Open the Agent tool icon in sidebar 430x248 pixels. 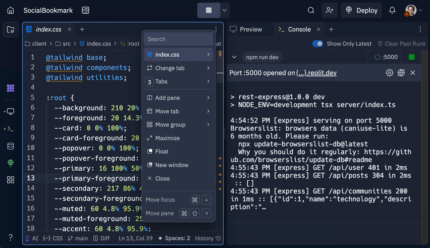coord(11,88)
